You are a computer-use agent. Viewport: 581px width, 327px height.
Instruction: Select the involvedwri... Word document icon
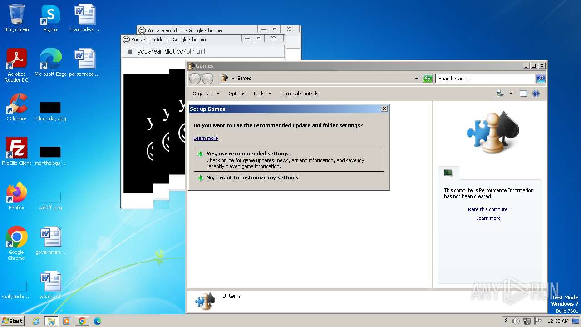pos(84,18)
